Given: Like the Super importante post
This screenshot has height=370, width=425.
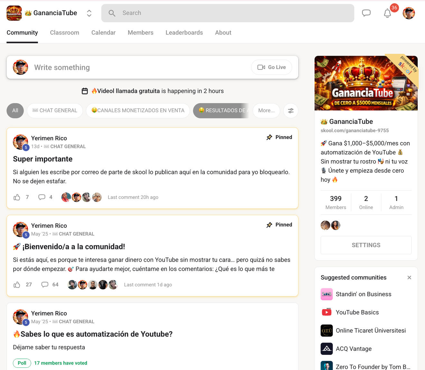Looking at the screenshot, I should [x=17, y=197].
